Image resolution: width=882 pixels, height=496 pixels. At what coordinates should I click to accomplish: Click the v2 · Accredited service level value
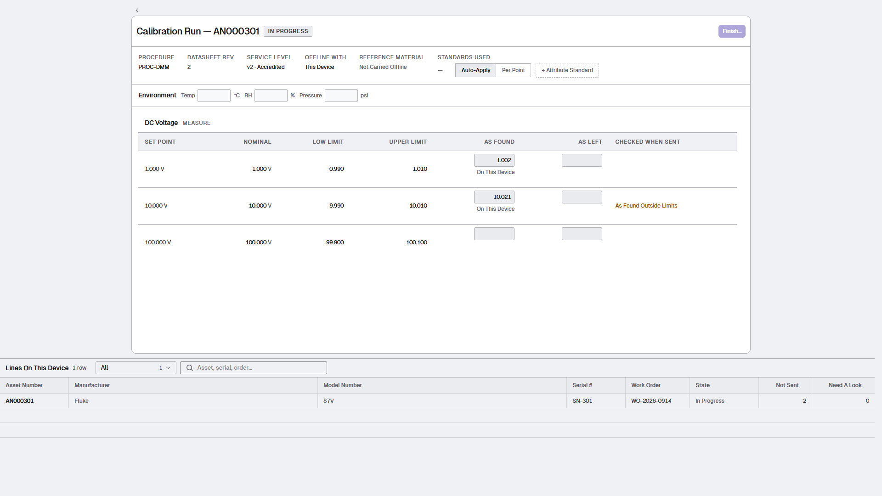pyautogui.click(x=266, y=67)
